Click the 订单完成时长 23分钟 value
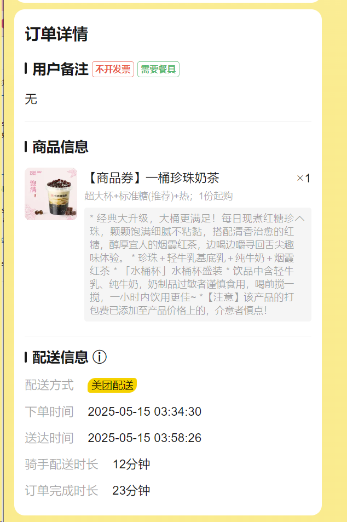The height and width of the screenshot is (522, 347). 131,490
